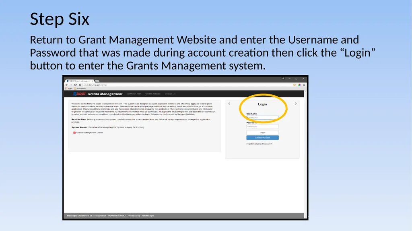Open the Chrome hamburger menu
The image size is (412, 231).
coord(304,85)
